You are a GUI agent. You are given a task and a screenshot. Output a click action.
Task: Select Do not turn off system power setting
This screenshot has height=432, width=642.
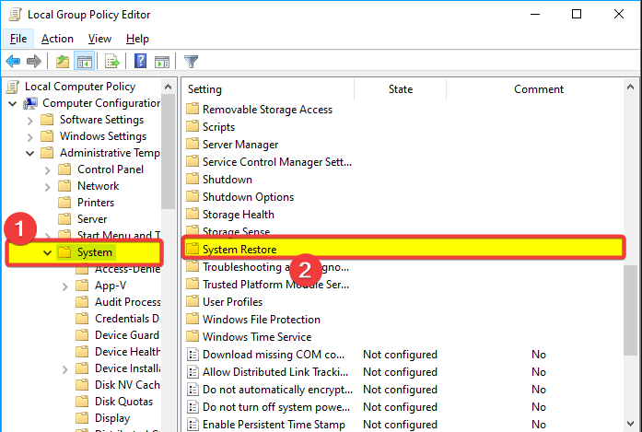coord(276,407)
